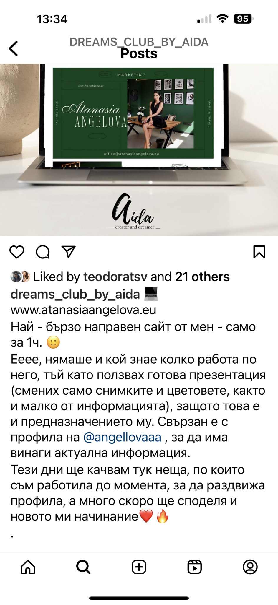Tap the DREAMS_CLUB_BY_AIDA header title
The image size is (278, 605).
(x=139, y=42)
